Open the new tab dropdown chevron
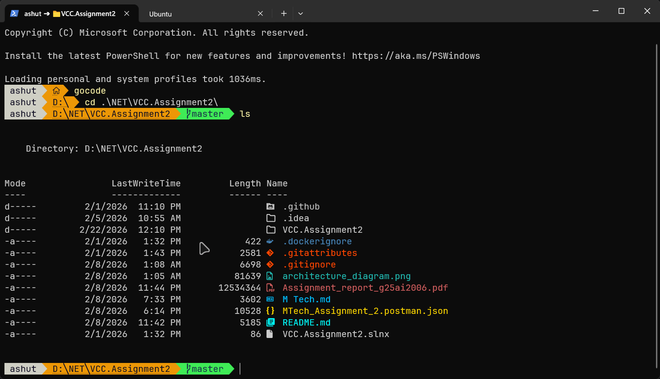This screenshot has width=660, height=379. pyautogui.click(x=300, y=13)
